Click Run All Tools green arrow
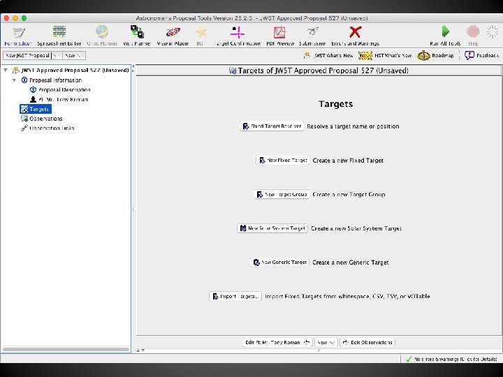 (445, 36)
